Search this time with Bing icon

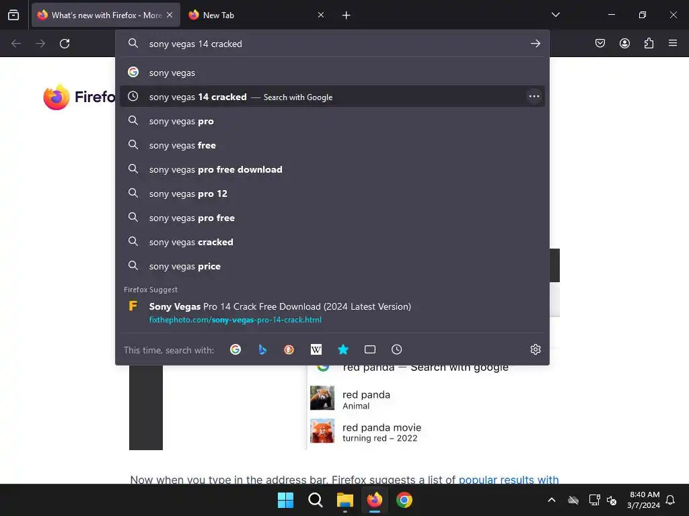click(x=262, y=349)
